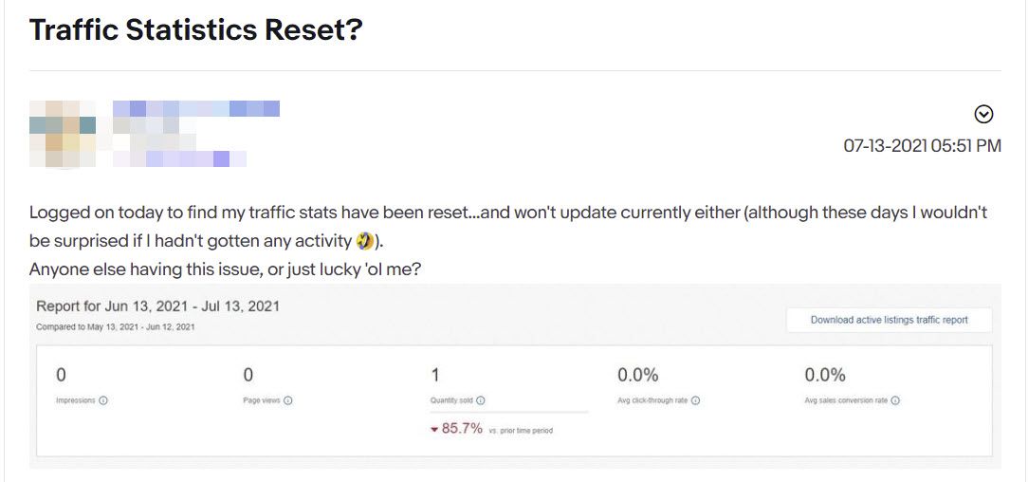Click the red down arrow beside 85.7%
Image resolution: width=1028 pixels, height=482 pixels.
coord(434,430)
